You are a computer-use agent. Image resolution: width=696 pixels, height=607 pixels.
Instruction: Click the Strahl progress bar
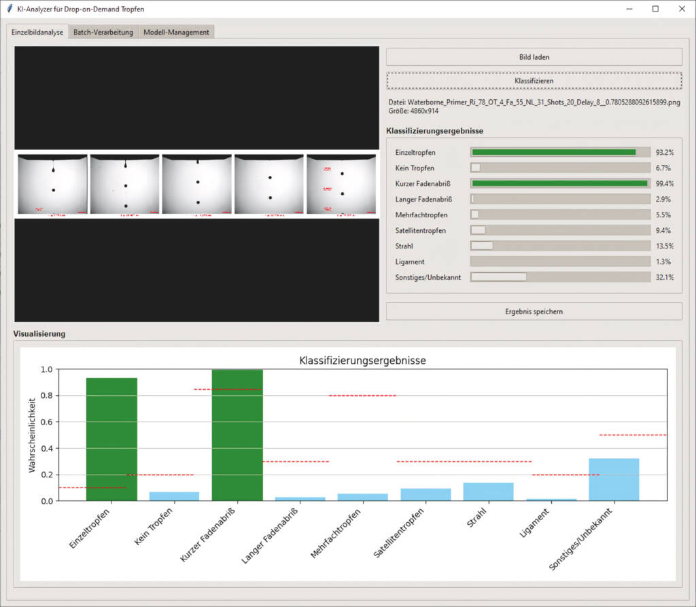coord(560,246)
